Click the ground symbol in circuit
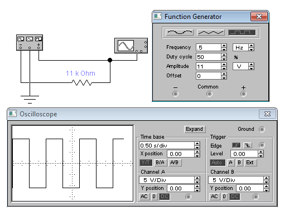The width and height of the screenshot is (294, 211). click(x=30, y=99)
